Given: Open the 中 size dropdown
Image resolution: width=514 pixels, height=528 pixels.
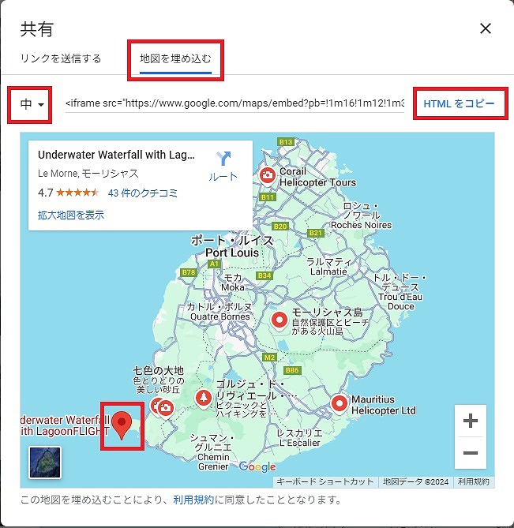Looking at the screenshot, I should tap(32, 103).
